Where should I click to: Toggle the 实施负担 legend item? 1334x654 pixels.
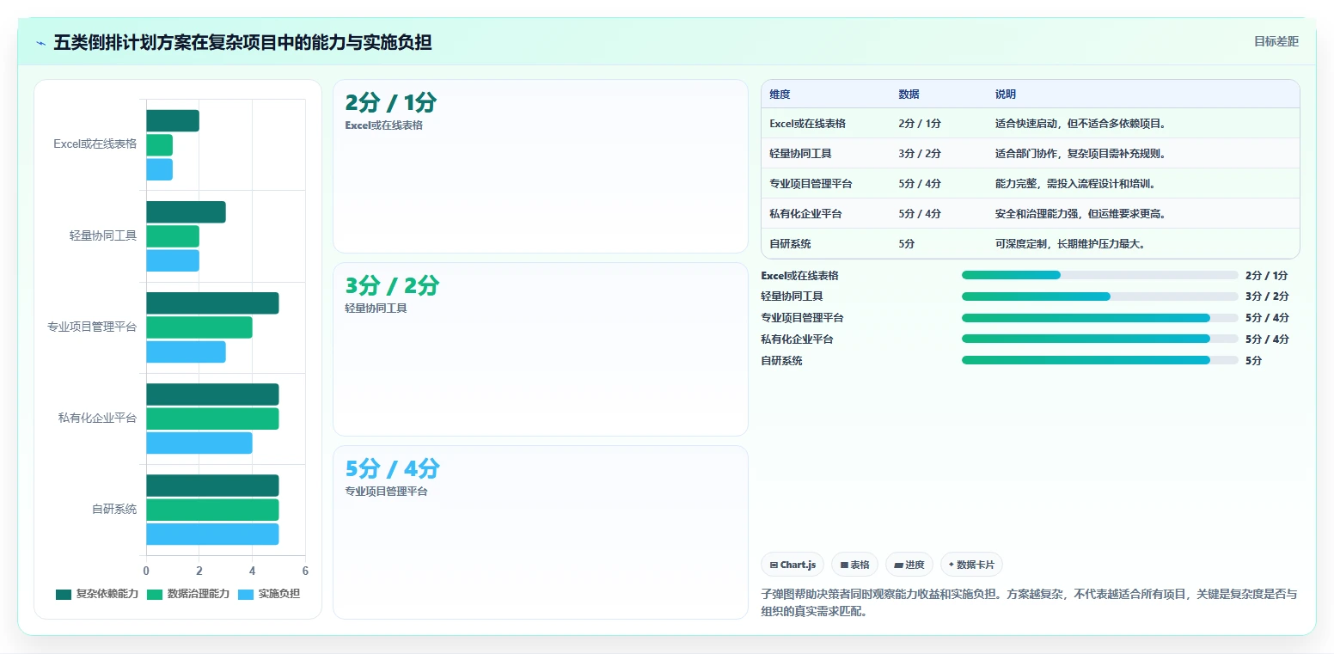coord(269,594)
